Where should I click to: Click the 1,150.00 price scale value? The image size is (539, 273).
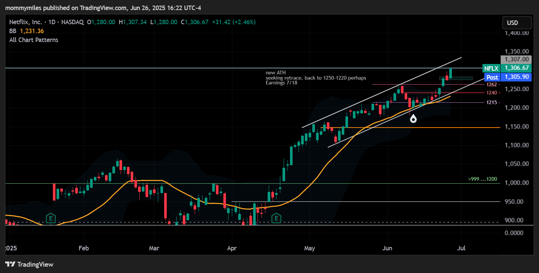[517, 127]
